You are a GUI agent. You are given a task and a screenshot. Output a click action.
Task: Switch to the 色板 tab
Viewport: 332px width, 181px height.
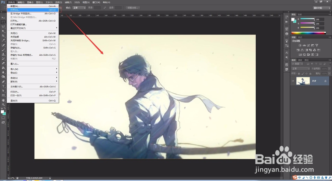pyautogui.click(x=300, y=15)
